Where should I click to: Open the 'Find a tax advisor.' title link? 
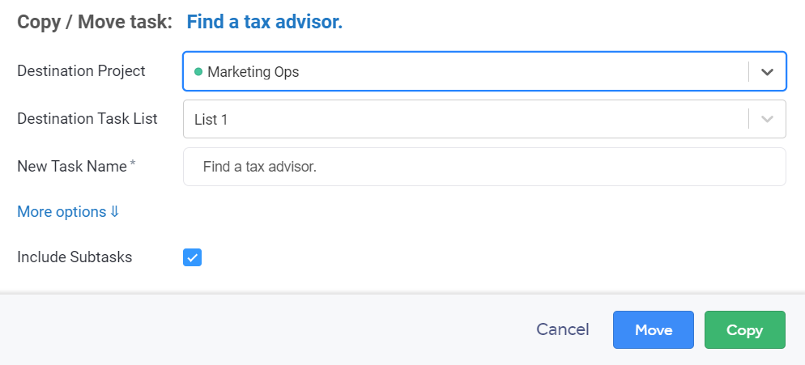tap(265, 22)
